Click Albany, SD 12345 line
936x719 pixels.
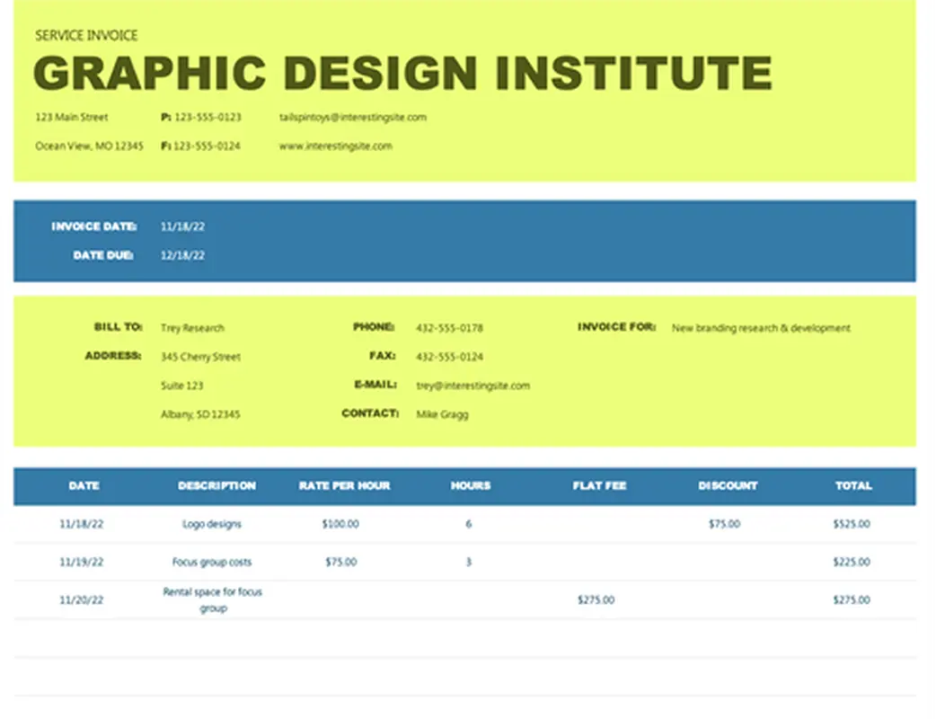(x=200, y=413)
